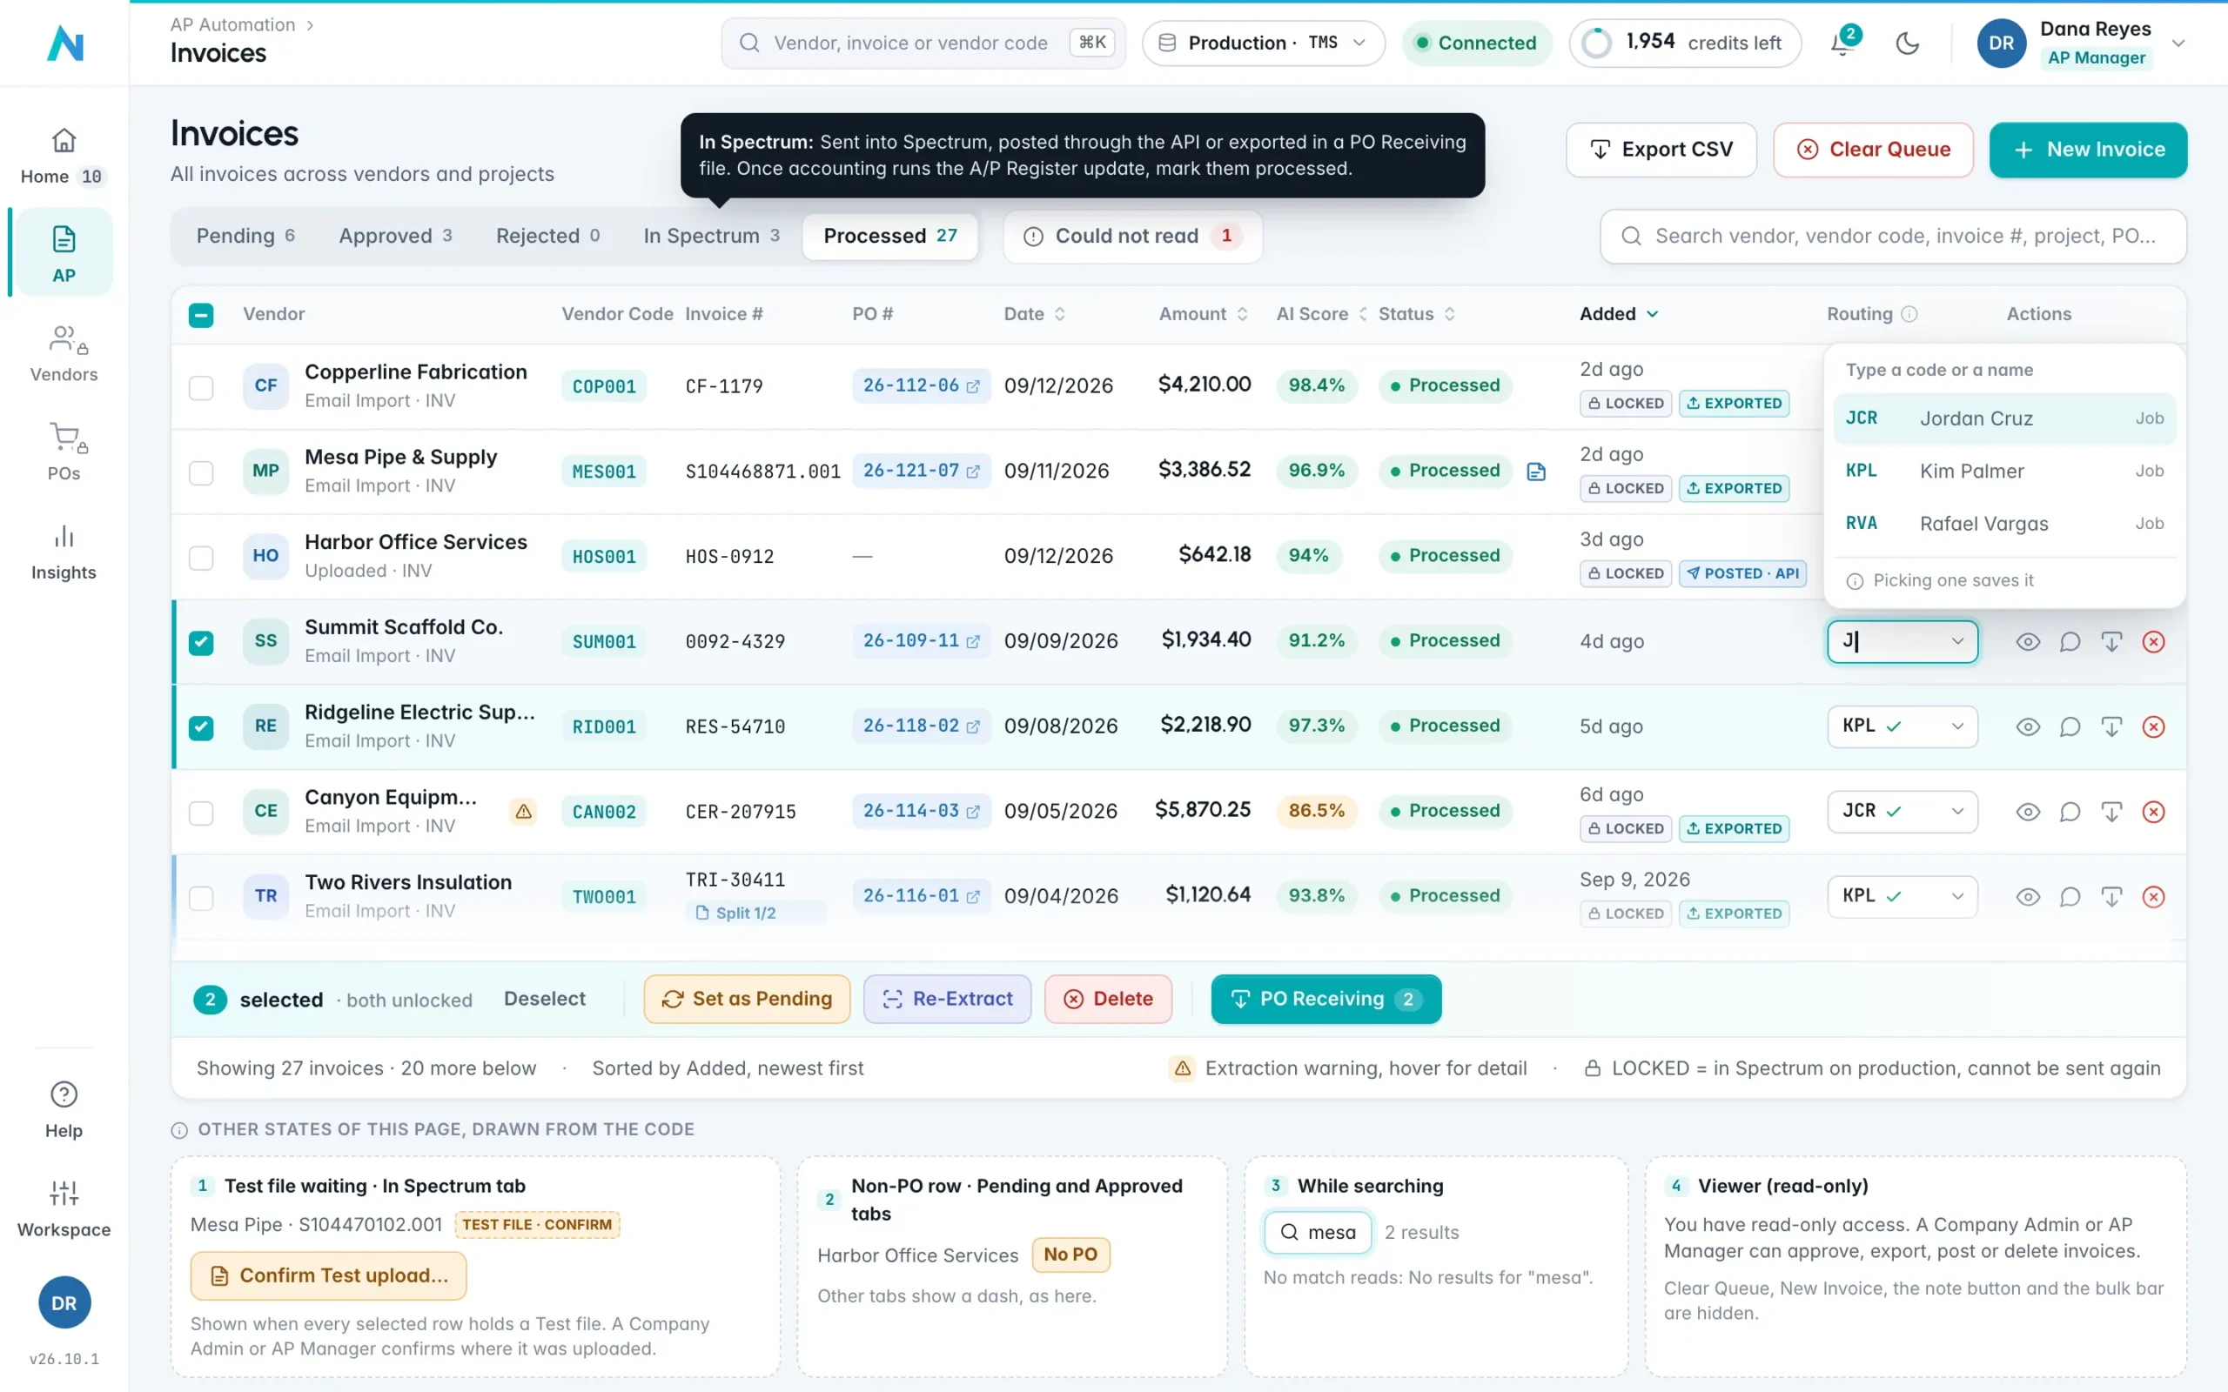The width and height of the screenshot is (2228, 1392).
Task: Delete Canyon Equipment row icon
Action: (2153, 811)
